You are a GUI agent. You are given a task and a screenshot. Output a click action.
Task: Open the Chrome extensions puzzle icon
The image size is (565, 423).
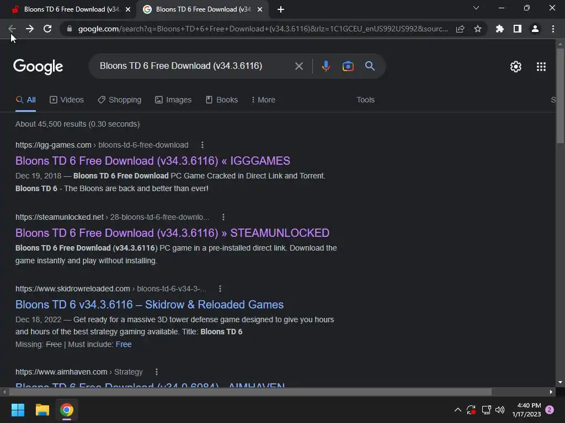[x=499, y=29]
